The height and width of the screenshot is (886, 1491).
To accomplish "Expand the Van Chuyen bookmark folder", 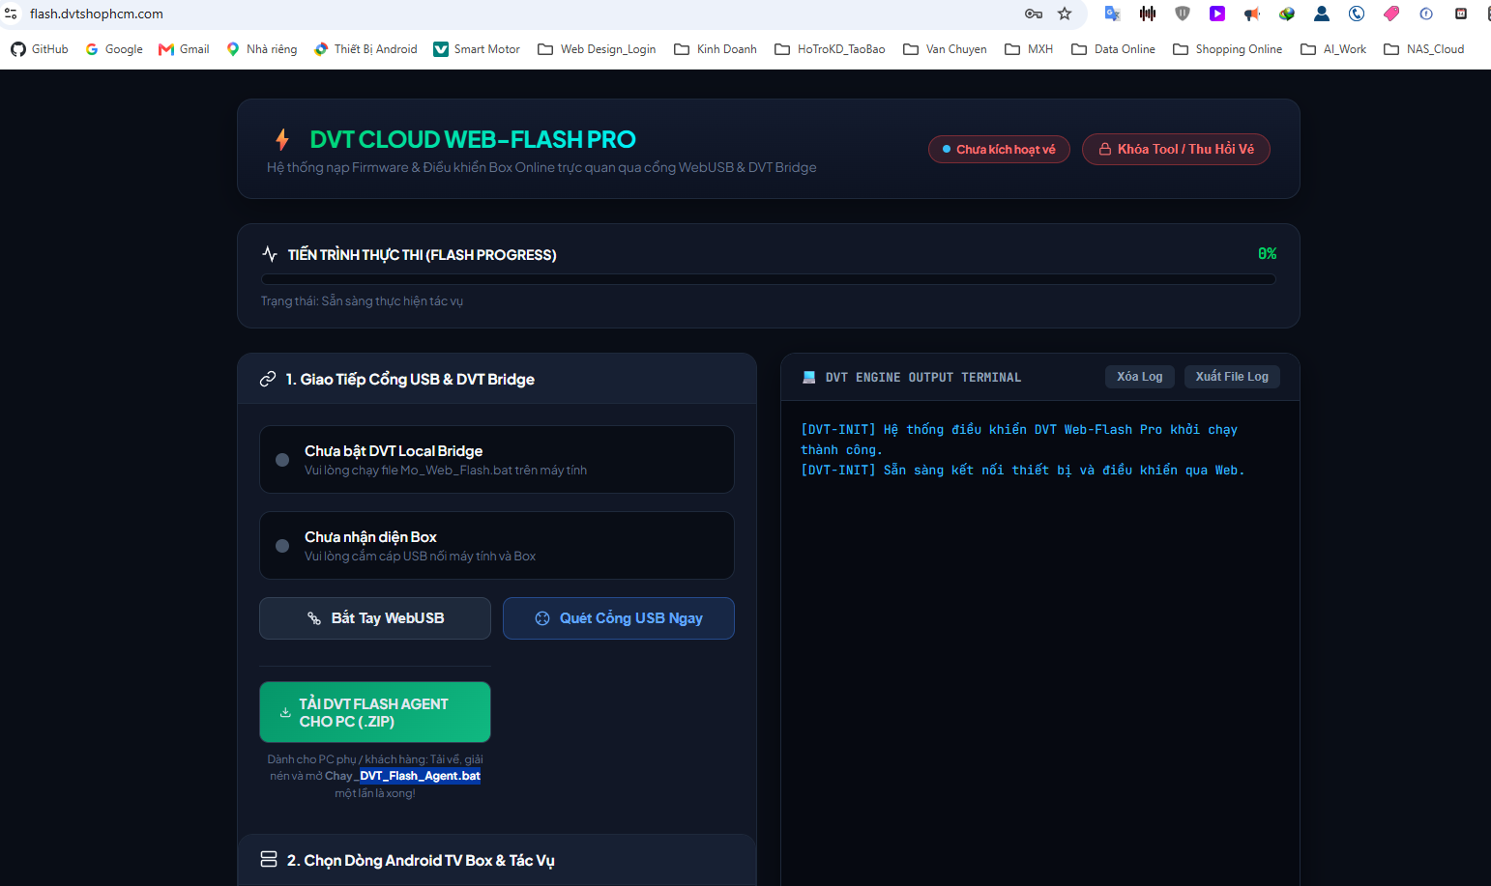I will [945, 49].
